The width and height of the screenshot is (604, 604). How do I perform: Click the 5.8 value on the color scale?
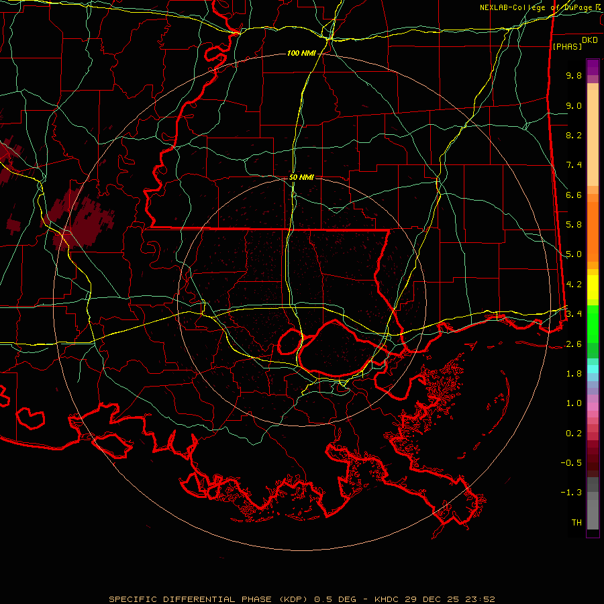[574, 225]
